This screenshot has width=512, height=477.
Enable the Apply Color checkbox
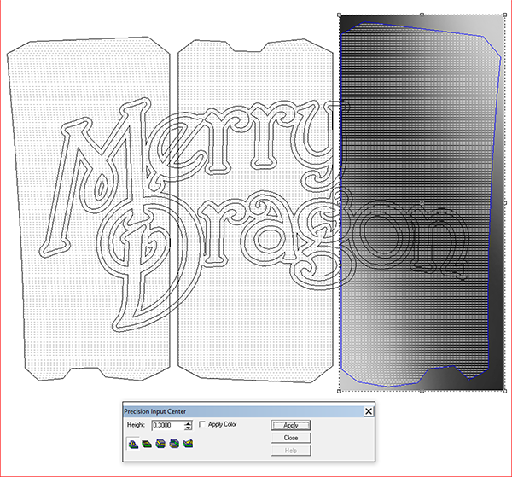click(x=202, y=424)
